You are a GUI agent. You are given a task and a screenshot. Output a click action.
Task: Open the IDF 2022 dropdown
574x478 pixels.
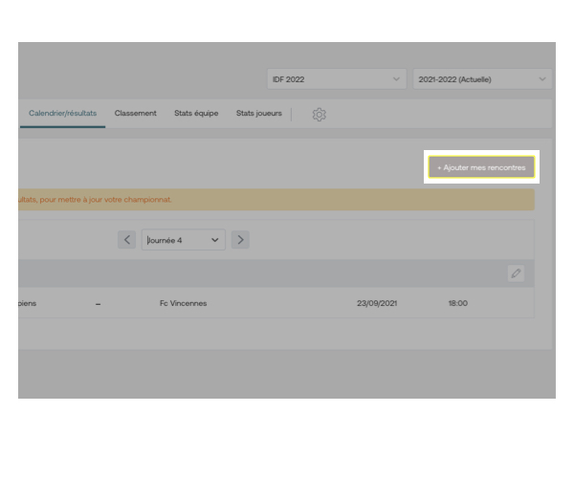pos(337,79)
